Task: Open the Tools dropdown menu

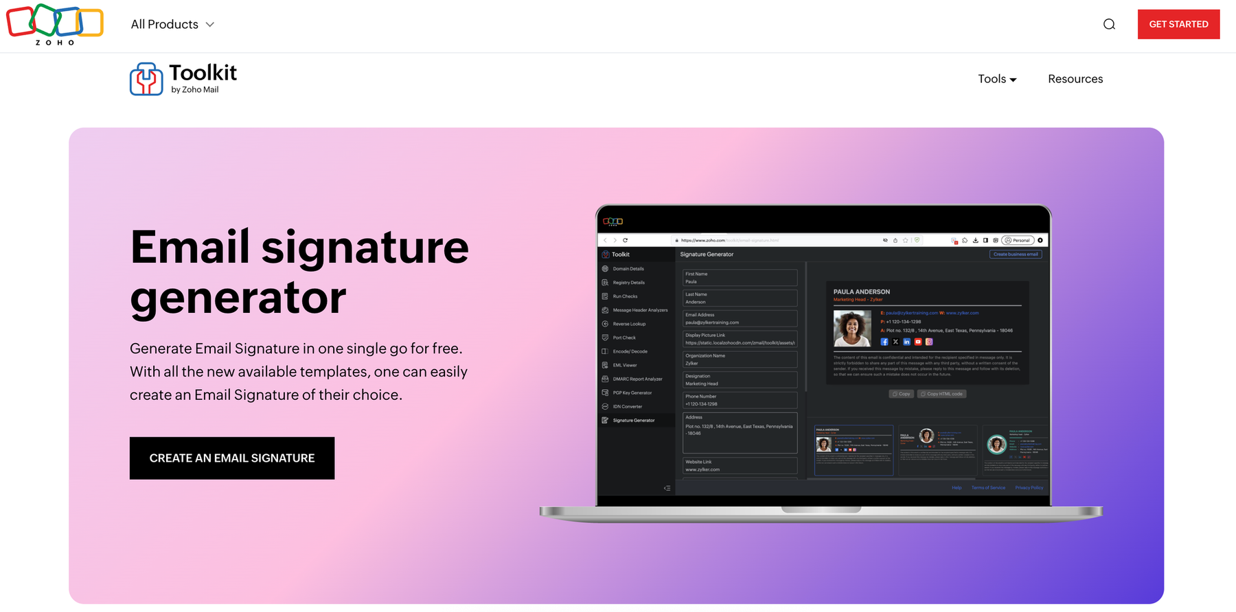Action: point(997,79)
